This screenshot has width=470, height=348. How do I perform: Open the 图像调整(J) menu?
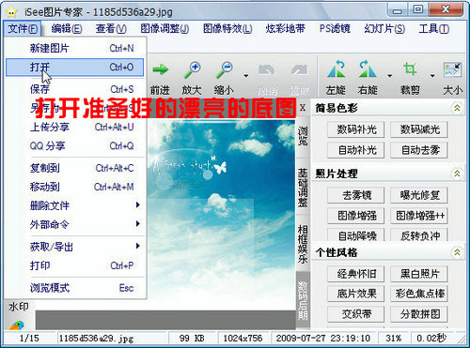point(164,29)
